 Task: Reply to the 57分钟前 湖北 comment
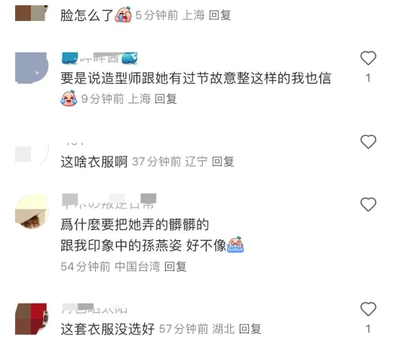[x=250, y=329]
